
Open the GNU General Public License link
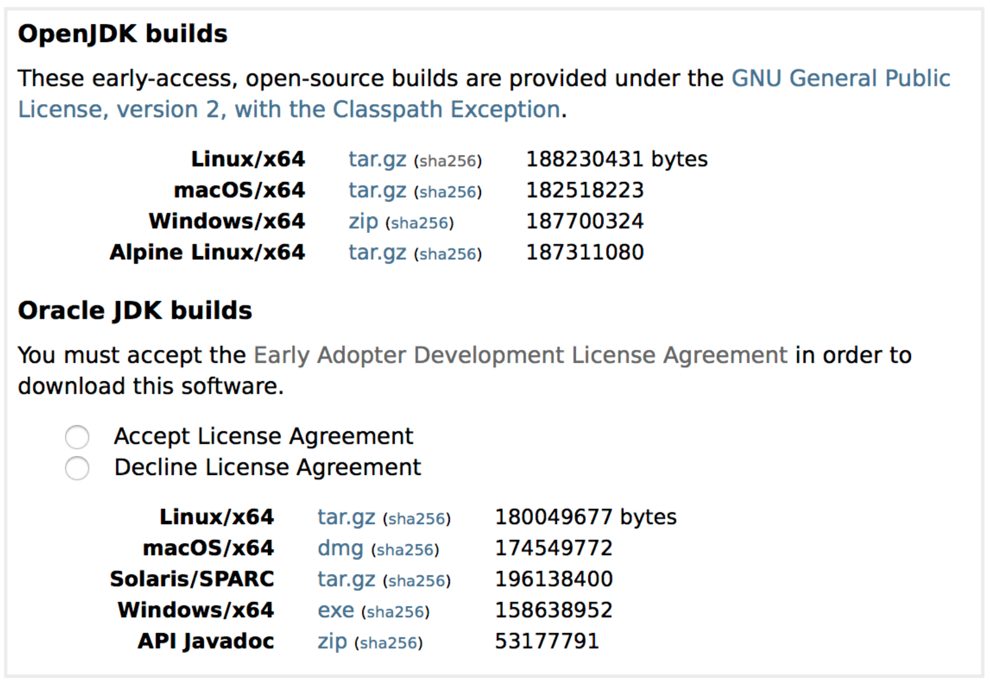click(x=840, y=78)
